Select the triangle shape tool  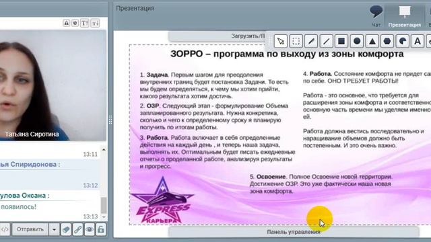pos(372,41)
